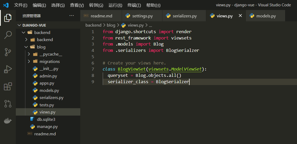The width and height of the screenshot is (297, 144).
Task: Open apps.py in the explorer
Action: (48, 83)
